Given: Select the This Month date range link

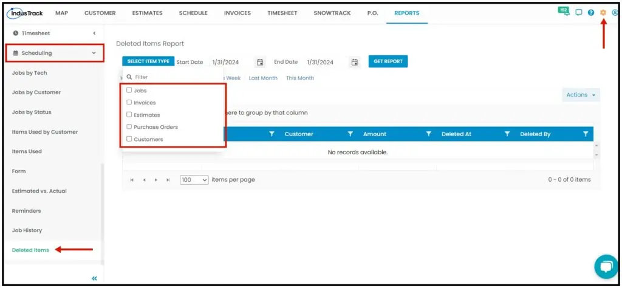Looking at the screenshot, I should (x=300, y=78).
